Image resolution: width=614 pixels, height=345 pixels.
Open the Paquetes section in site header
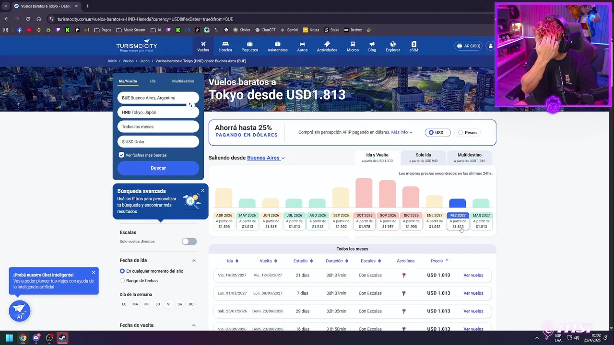(x=249, y=46)
